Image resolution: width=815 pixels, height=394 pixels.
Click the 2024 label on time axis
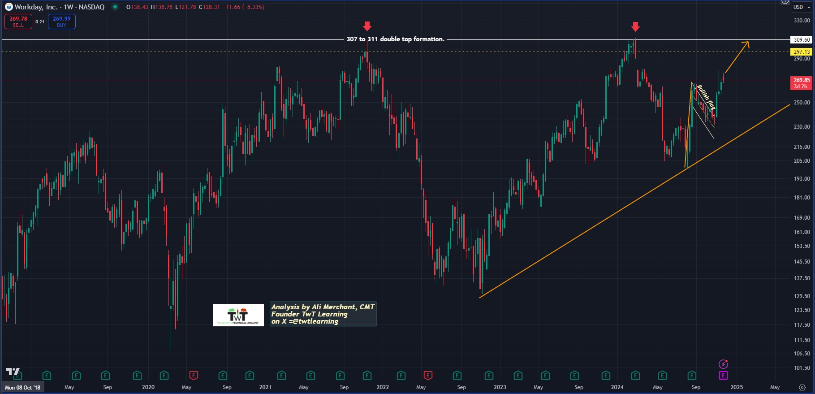coord(617,387)
